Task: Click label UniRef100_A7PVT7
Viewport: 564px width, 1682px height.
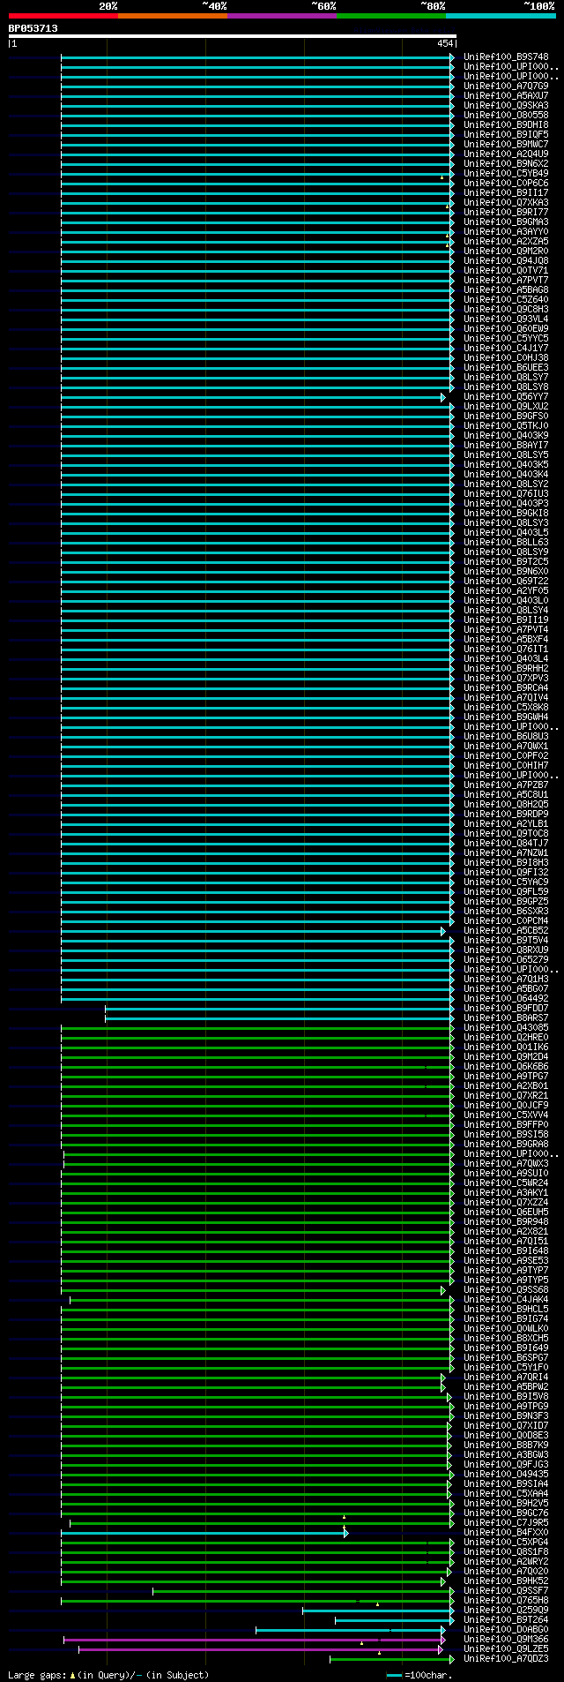Action: click(506, 280)
